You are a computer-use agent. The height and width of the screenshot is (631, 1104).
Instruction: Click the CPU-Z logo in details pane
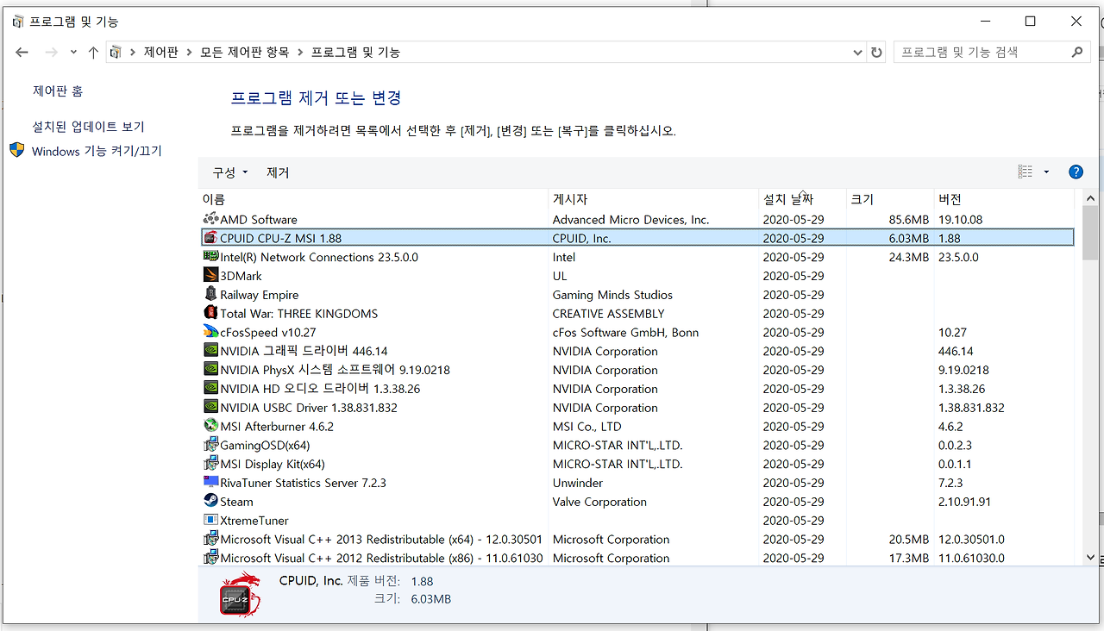[241, 594]
